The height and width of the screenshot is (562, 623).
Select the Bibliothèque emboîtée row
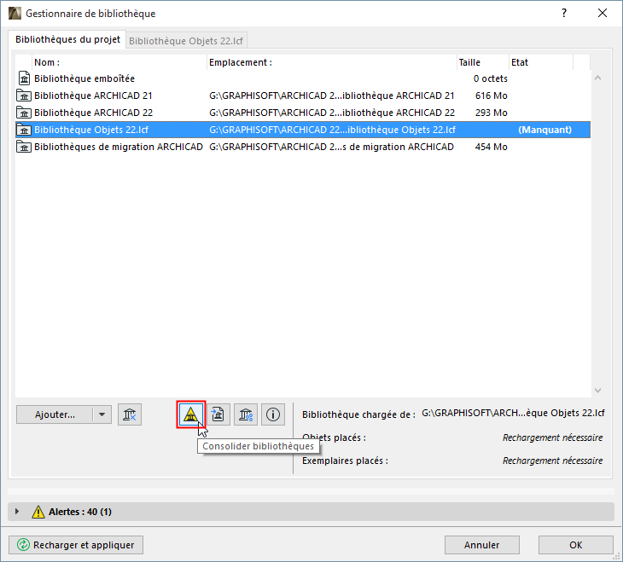click(303, 78)
